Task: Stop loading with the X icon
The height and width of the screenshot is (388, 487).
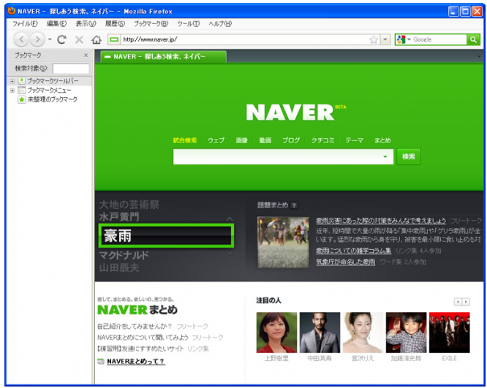Action: tap(79, 39)
